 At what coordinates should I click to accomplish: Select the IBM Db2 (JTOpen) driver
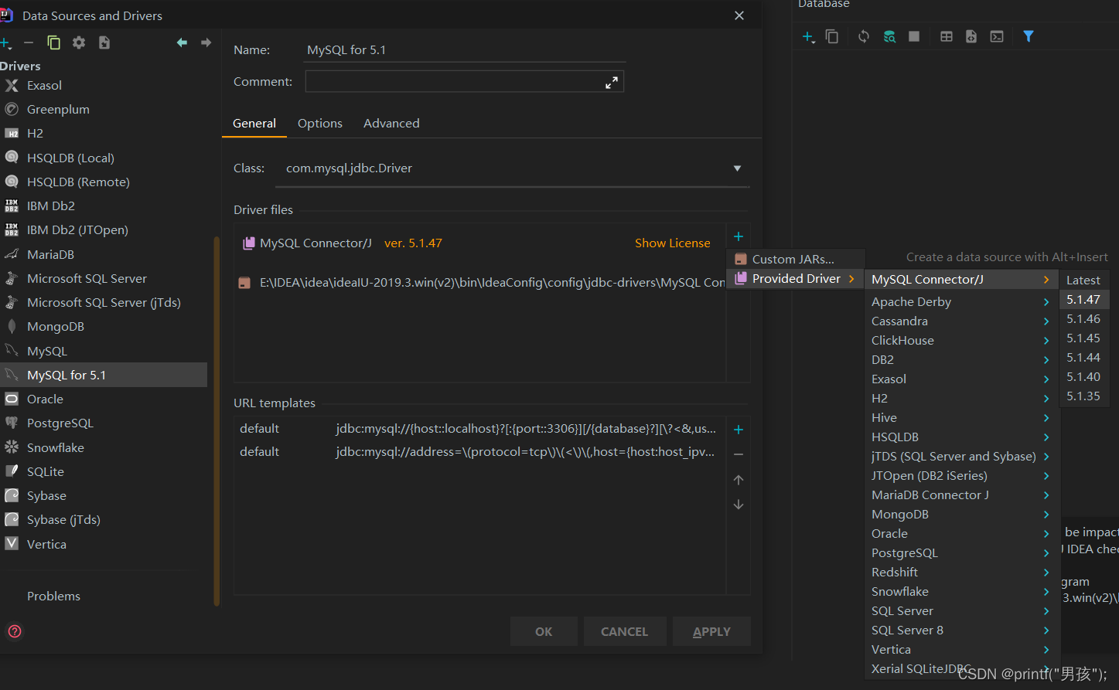coord(104,229)
